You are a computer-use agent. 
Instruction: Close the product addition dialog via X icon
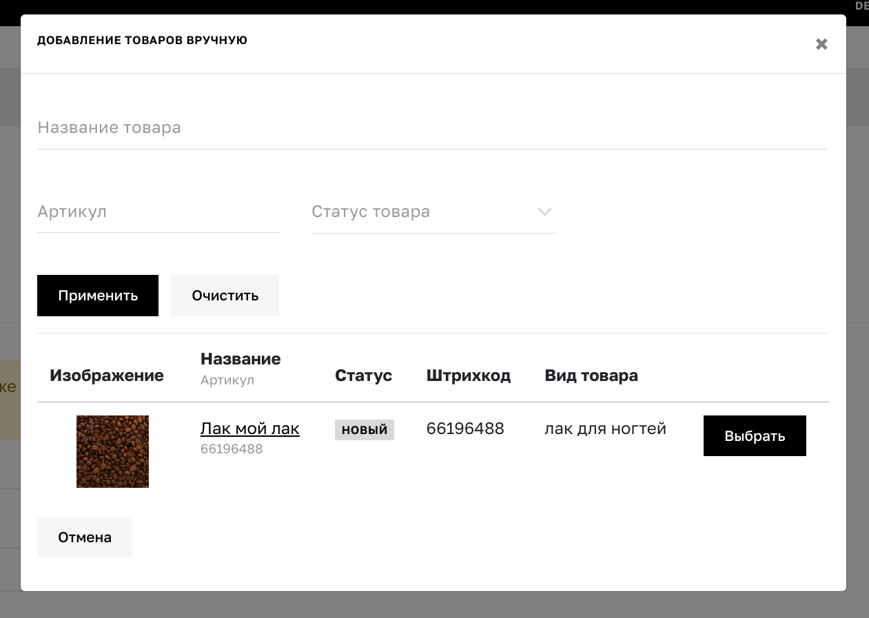821,43
